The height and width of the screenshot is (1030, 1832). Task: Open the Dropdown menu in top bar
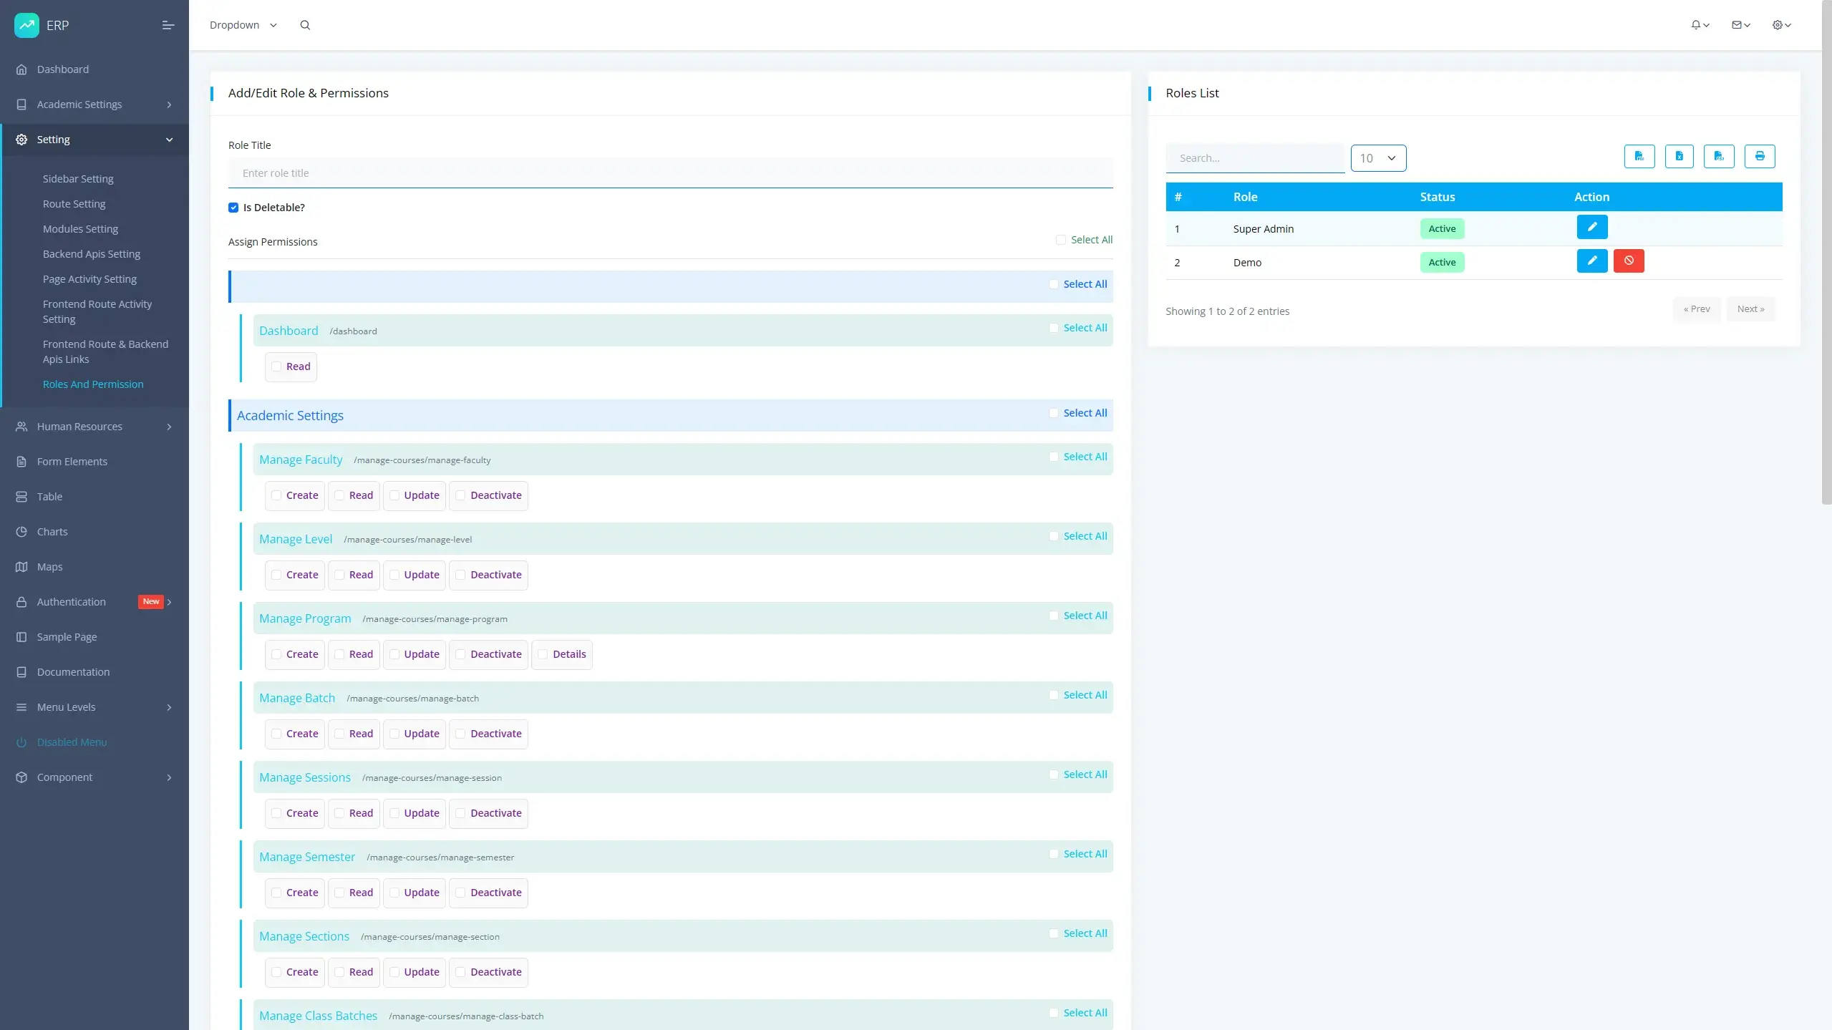tap(243, 25)
